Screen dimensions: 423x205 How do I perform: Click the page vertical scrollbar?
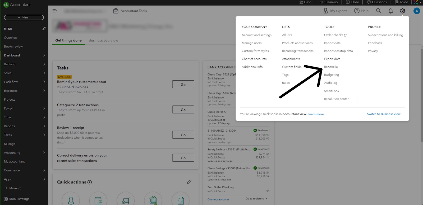point(422,95)
